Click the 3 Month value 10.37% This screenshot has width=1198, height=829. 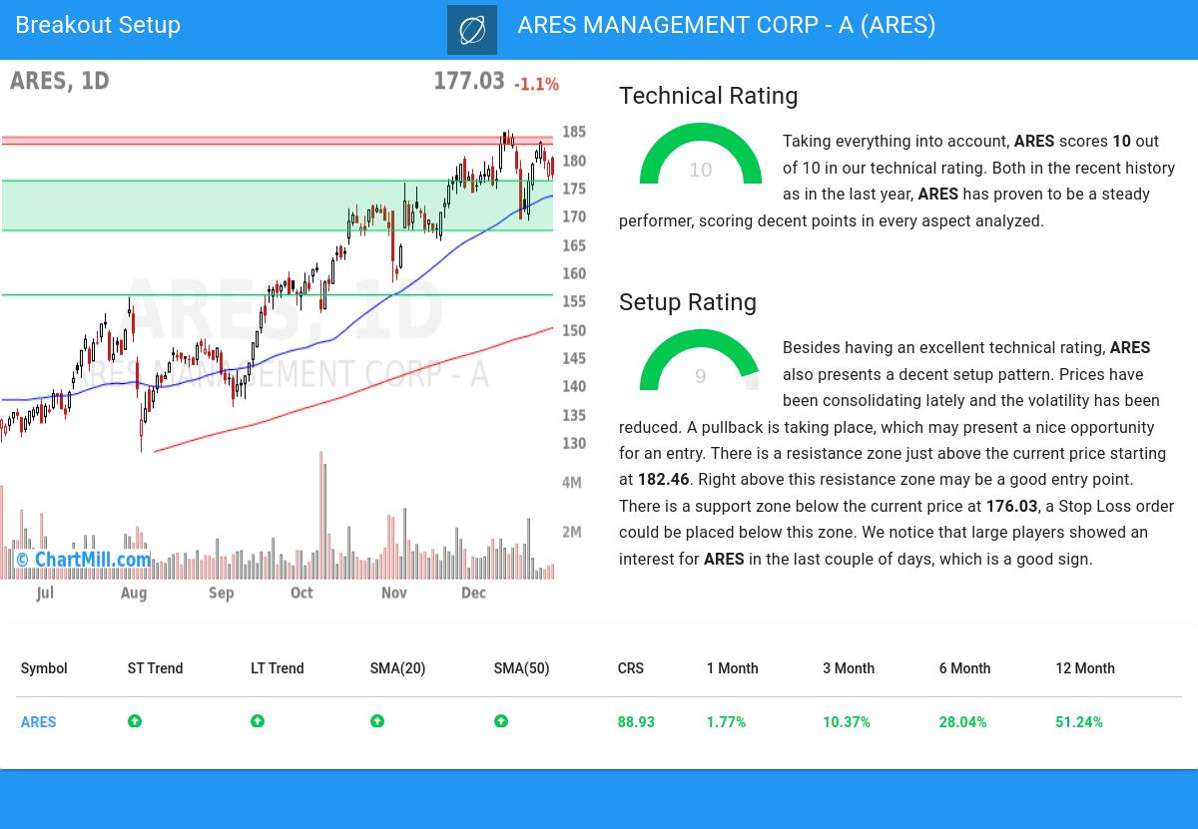(x=847, y=722)
